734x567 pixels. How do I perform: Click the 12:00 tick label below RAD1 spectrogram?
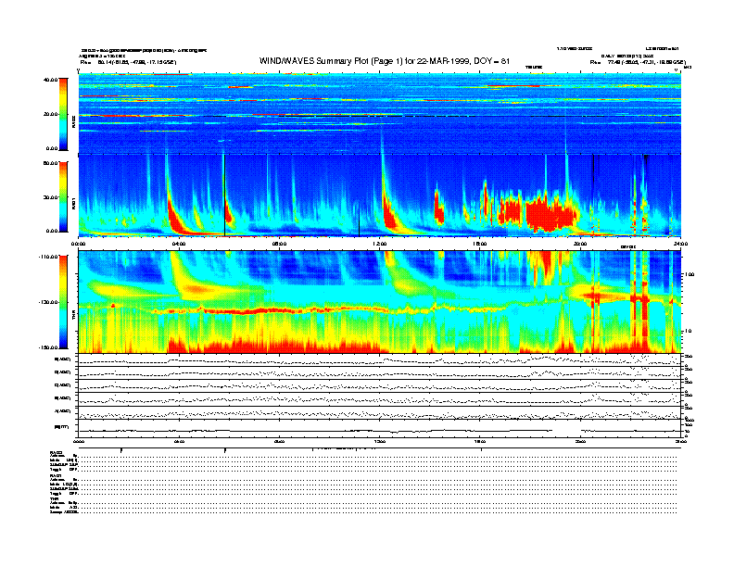380,244
